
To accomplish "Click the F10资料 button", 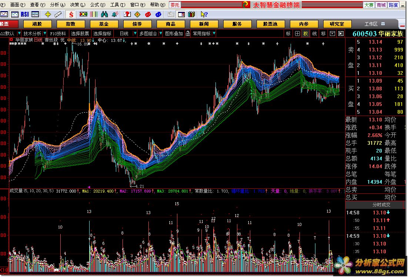I will click(58, 34).
